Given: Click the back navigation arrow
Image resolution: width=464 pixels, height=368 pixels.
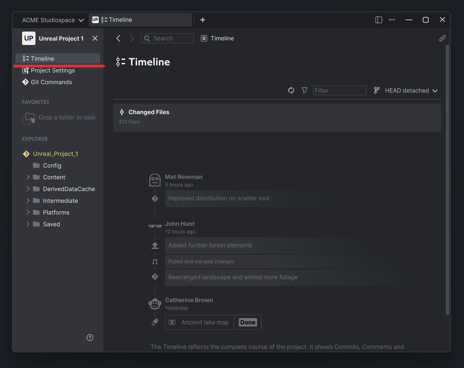Looking at the screenshot, I should click(118, 38).
